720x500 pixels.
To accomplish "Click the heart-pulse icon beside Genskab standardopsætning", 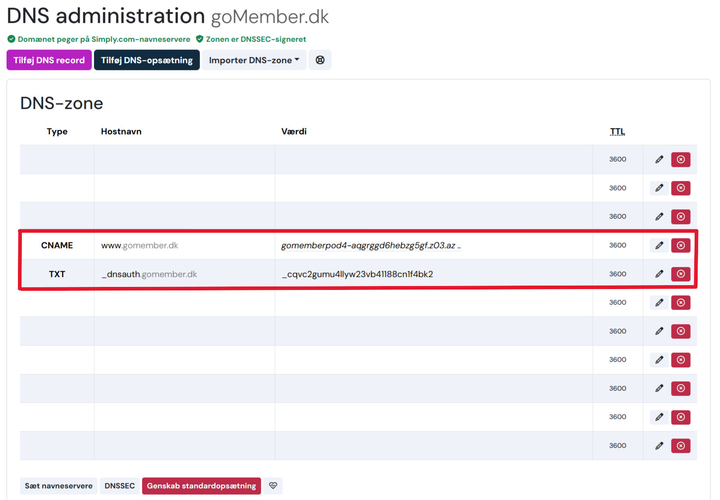I will [273, 486].
